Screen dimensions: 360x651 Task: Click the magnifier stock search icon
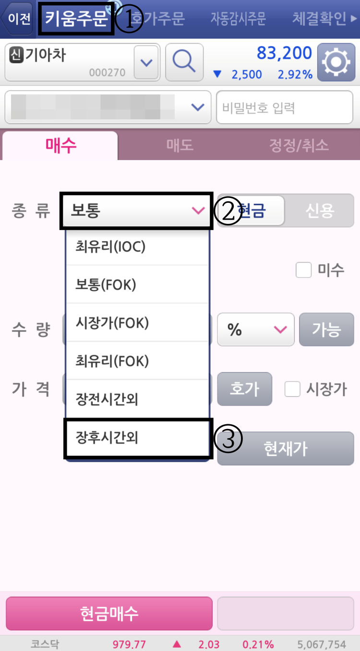tap(185, 62)
